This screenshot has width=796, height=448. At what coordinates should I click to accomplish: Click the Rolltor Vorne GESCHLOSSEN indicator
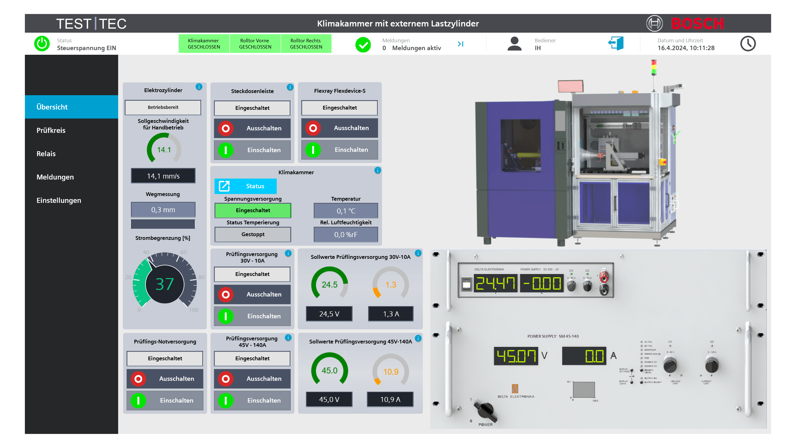(x=255, y=44)
